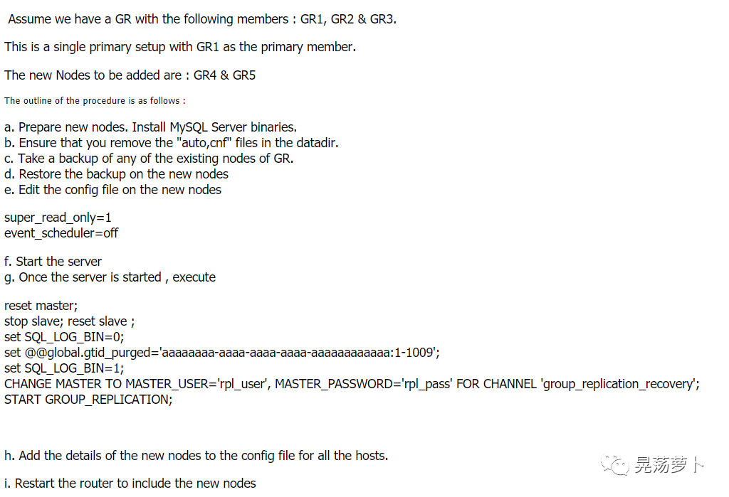The width and height of the screenshot is (729, 497).
Task: Click step c about taking a backup
Action: (x=149, y=159)
